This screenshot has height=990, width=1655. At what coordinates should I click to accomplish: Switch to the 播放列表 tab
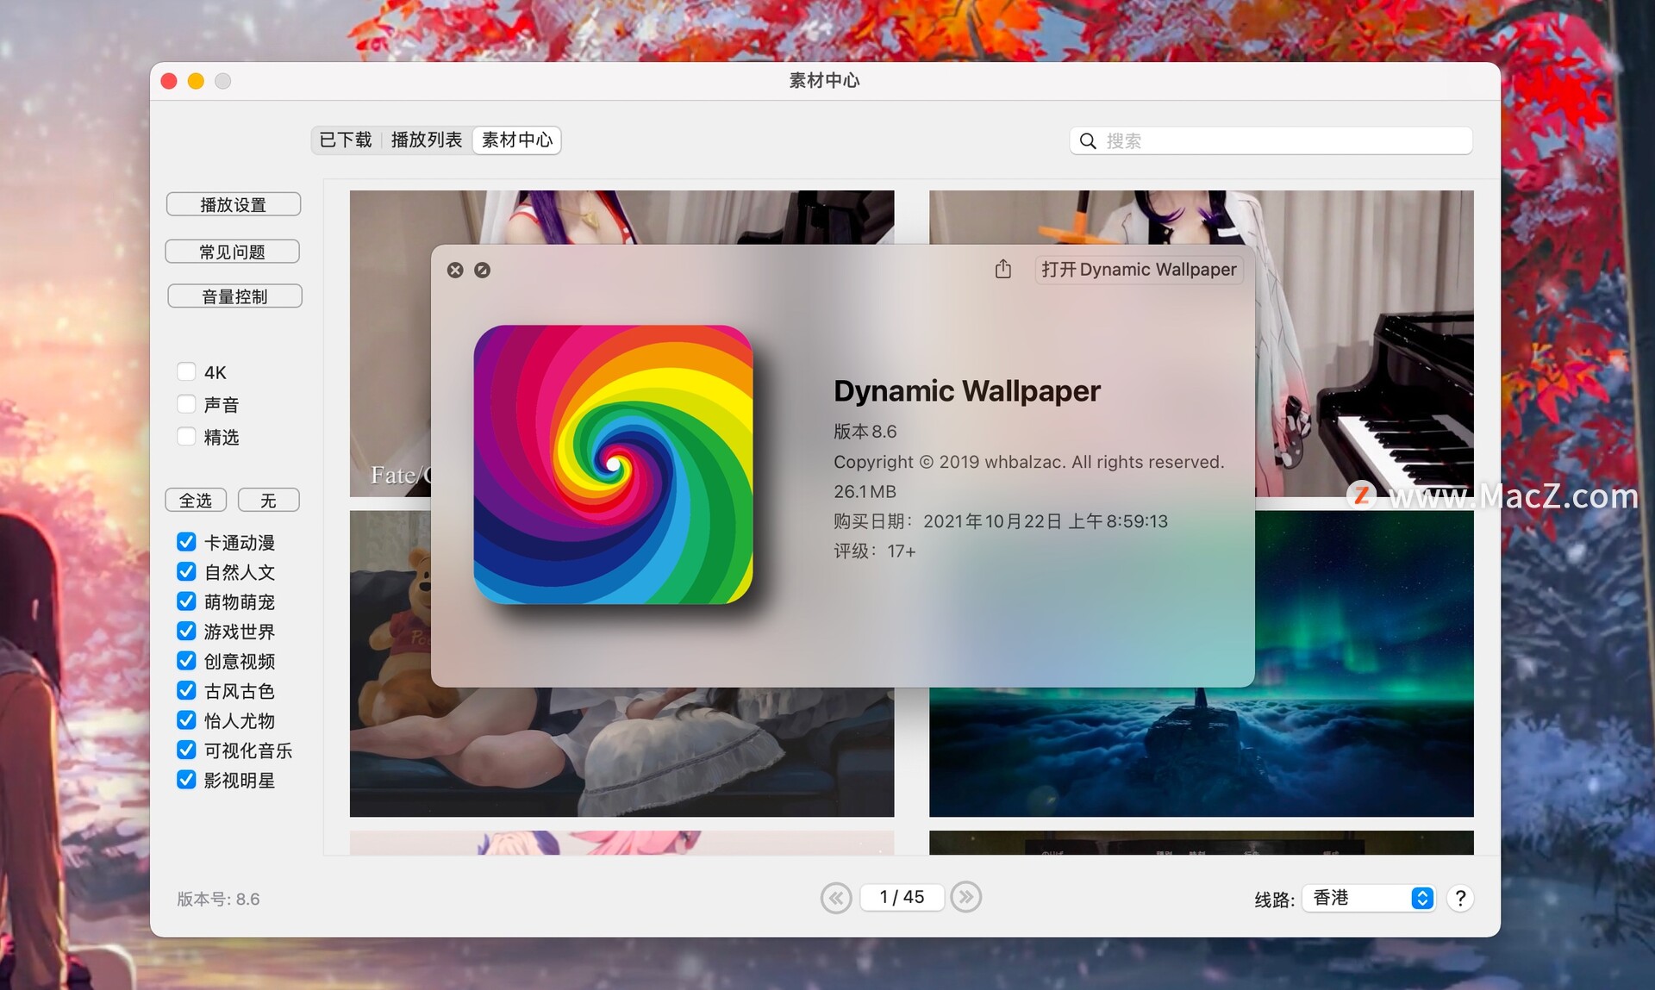pos(427,140)
